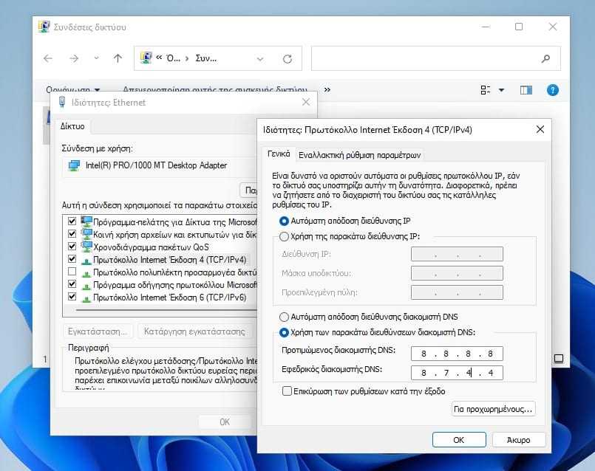
Task: Click OK in Ethernet properties dialog
Action: click(225, 422)
